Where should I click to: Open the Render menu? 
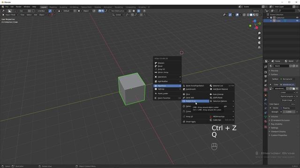(19, 7)
